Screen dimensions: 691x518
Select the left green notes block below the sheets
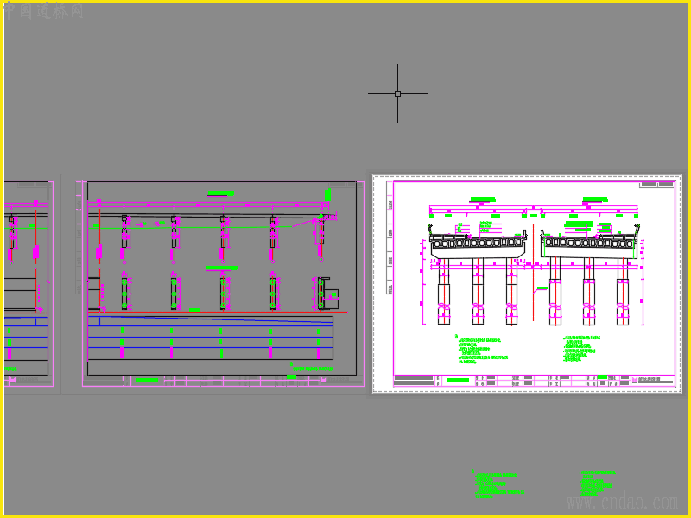coord(498,484)
